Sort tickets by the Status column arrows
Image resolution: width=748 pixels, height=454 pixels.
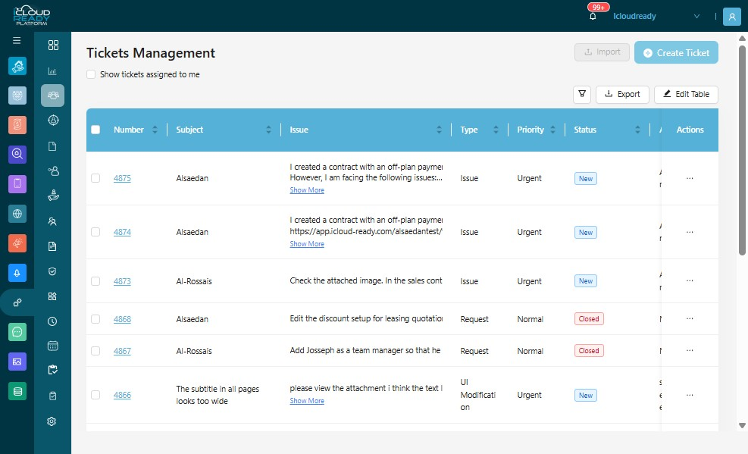tap(638, 130)
